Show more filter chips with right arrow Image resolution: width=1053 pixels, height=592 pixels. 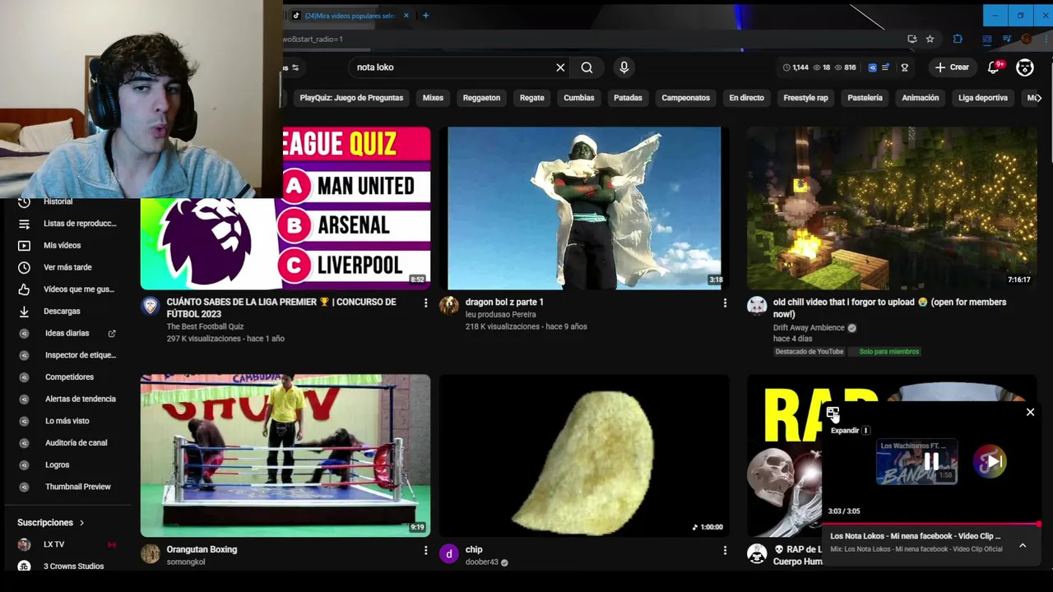click(x=1038, y=98)
